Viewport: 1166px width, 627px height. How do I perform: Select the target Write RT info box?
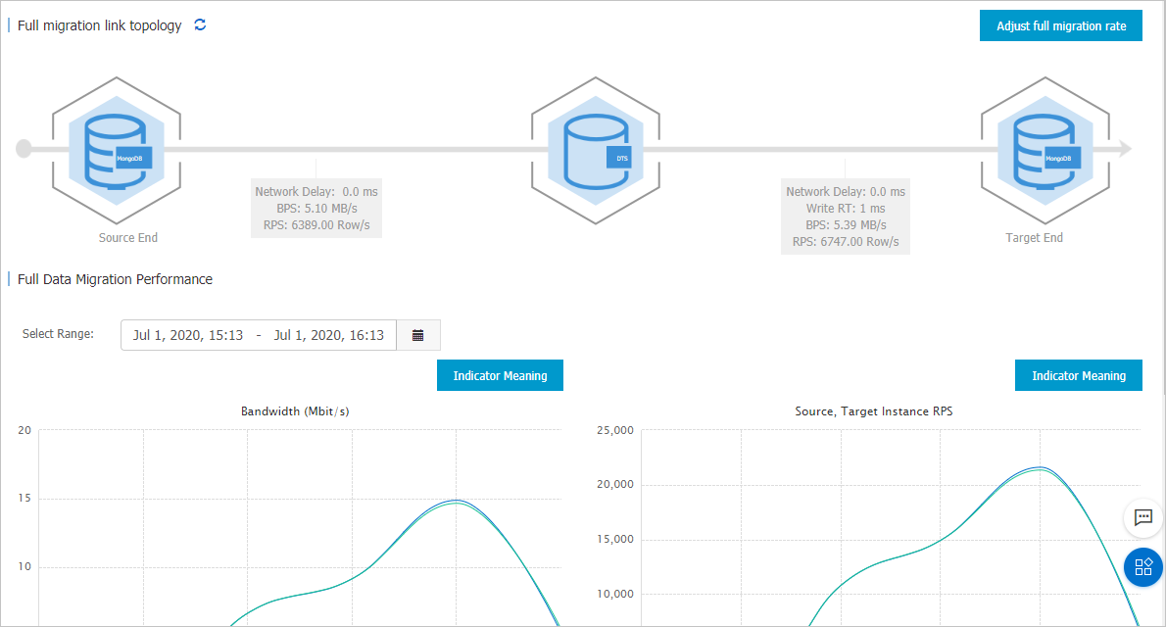(x=845, y=208)
